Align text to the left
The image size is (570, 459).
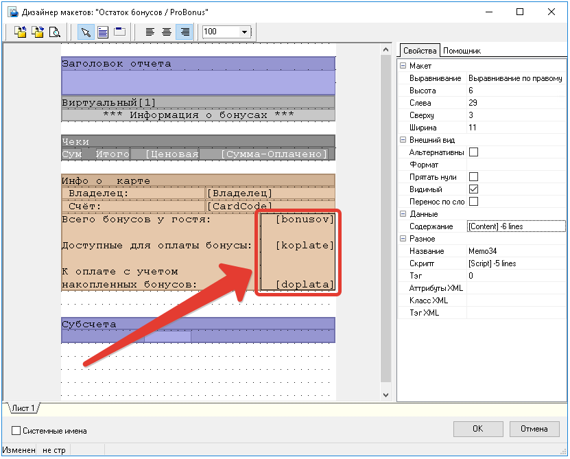(x=150, y=32)
